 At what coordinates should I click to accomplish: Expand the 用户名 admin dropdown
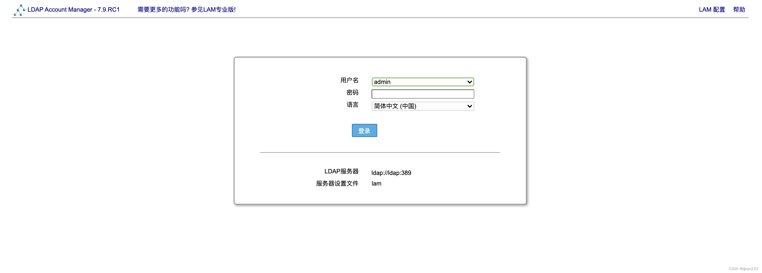[x=423, y=82]
